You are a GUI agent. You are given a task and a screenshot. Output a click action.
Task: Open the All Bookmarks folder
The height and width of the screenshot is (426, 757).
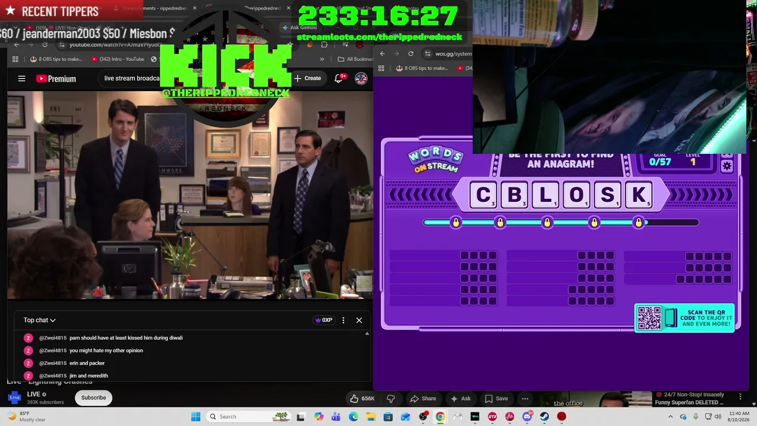pos(355,59)
